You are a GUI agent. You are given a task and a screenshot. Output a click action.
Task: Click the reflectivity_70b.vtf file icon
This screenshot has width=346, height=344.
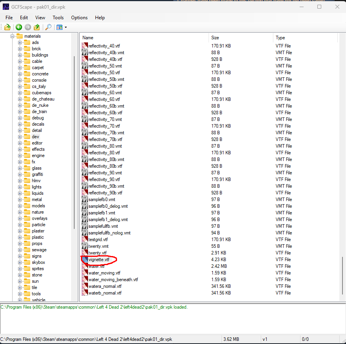(85, 139)
